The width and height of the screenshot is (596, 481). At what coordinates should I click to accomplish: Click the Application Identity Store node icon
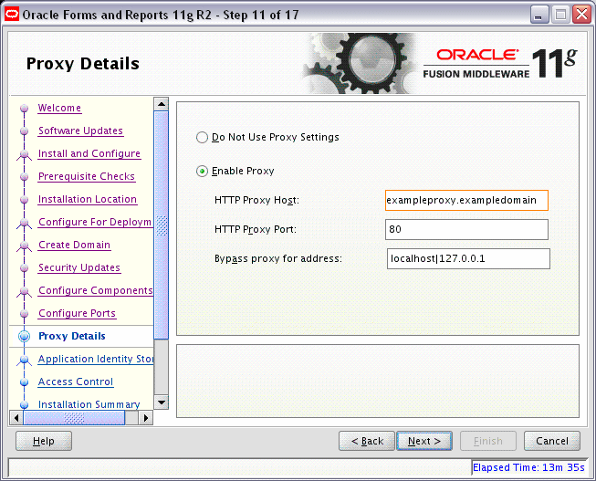pyautogui.click(x=25, y=361)
